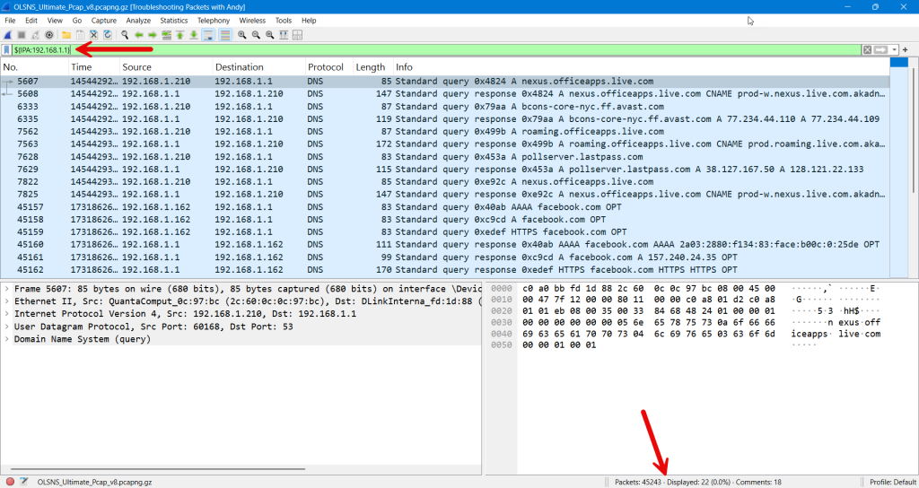919x488 pixels.
Task: Zoom in on packet list text
Action: [x=242, y=35]
